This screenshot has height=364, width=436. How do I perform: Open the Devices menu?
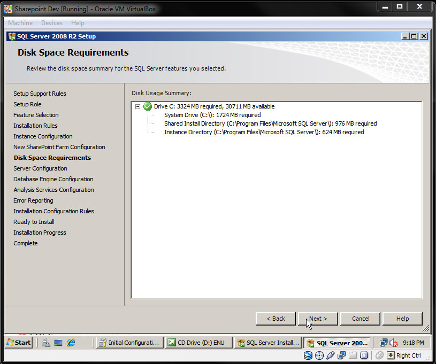[52, 23]
